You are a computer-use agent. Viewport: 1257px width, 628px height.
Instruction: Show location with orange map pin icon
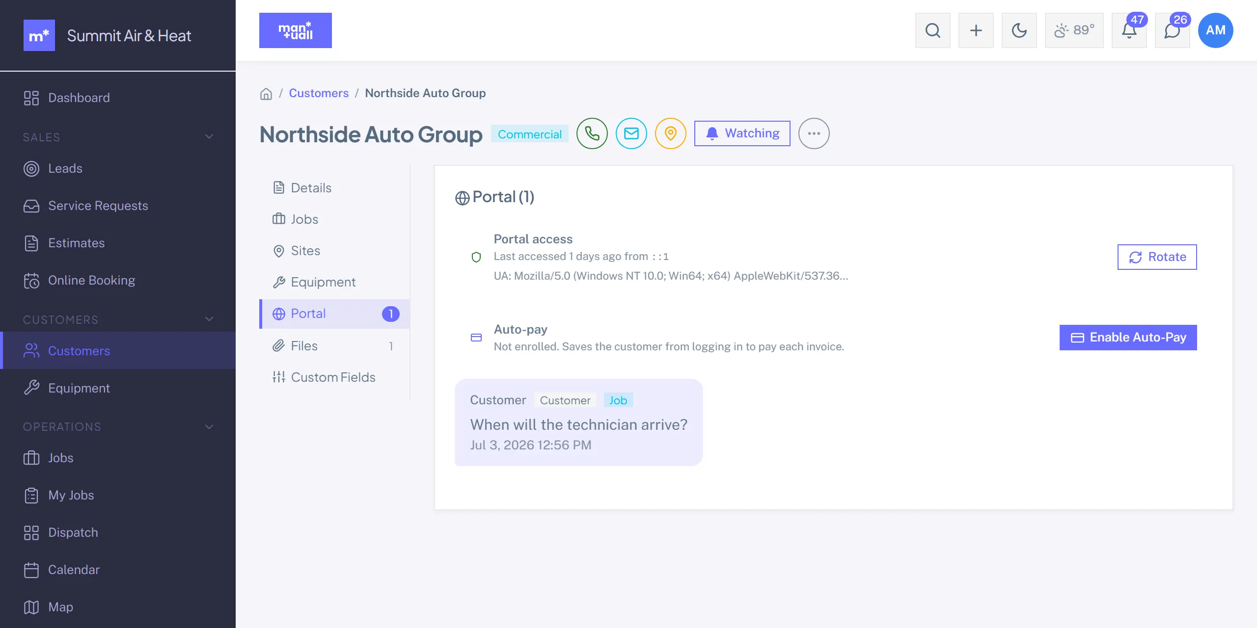(x=670, y=133)
